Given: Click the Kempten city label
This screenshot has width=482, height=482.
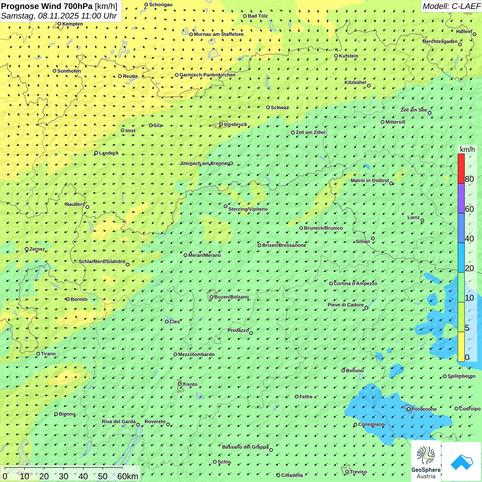Looking at the screenshot, I should click(x=73, y=24).
